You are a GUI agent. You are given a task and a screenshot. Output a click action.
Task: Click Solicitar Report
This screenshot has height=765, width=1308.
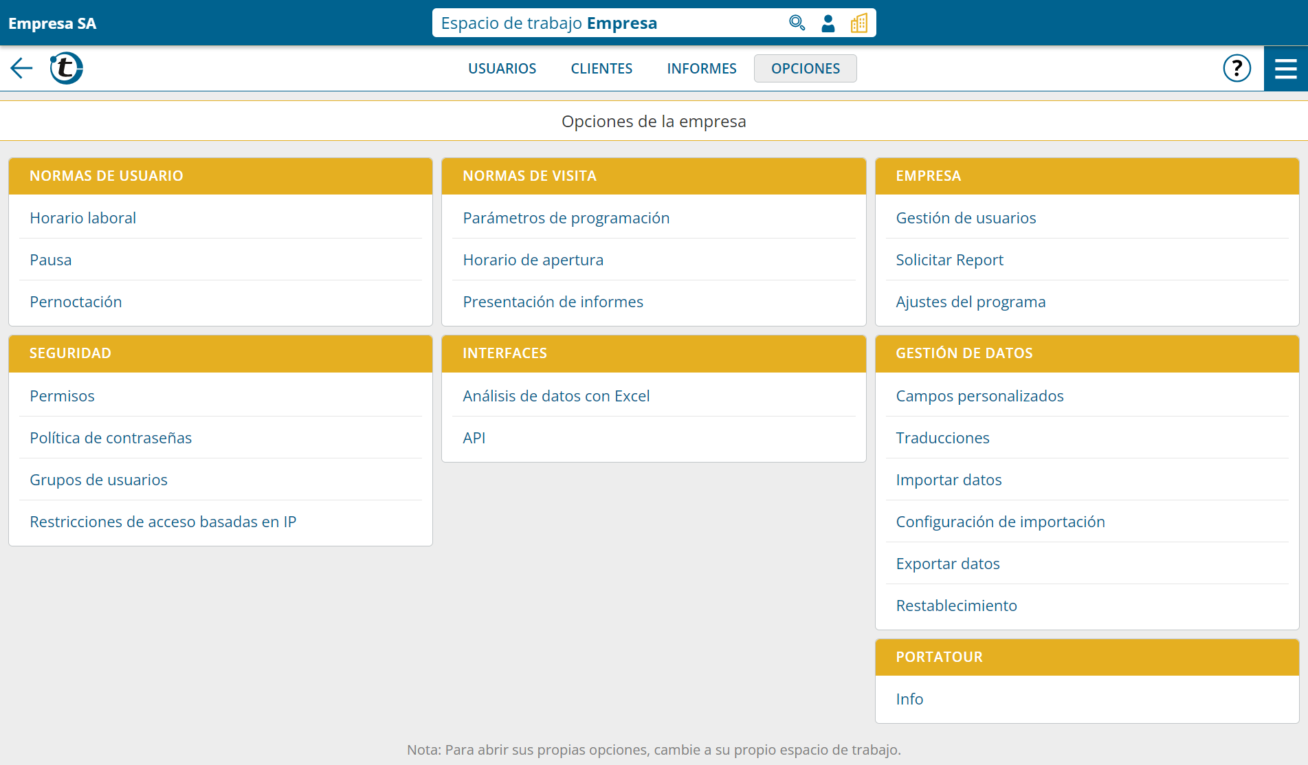[1087, 260]
